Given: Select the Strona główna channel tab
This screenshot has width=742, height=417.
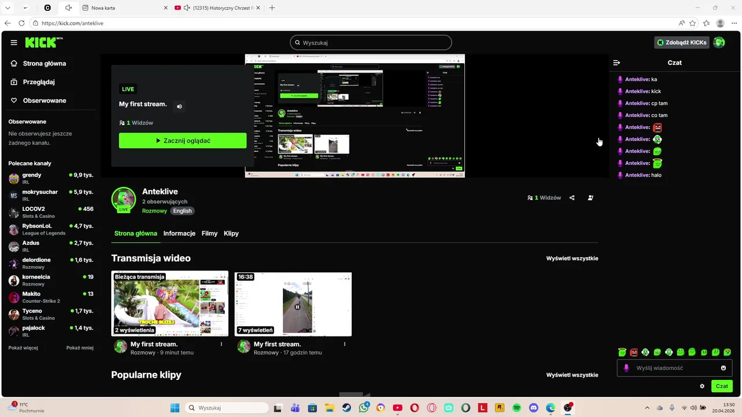Looking at the screenshot, I should tap(136, 233).
